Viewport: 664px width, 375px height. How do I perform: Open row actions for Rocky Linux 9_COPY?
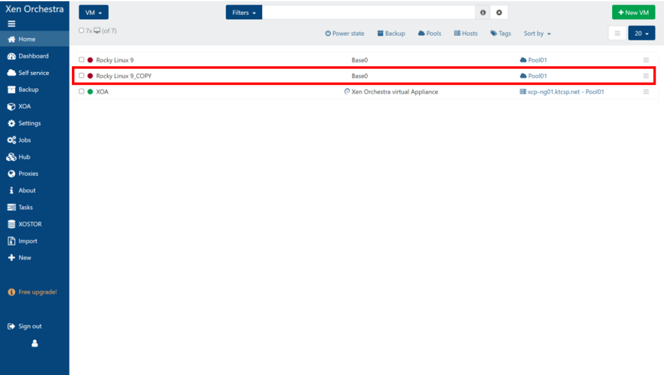tap(646, 76)
